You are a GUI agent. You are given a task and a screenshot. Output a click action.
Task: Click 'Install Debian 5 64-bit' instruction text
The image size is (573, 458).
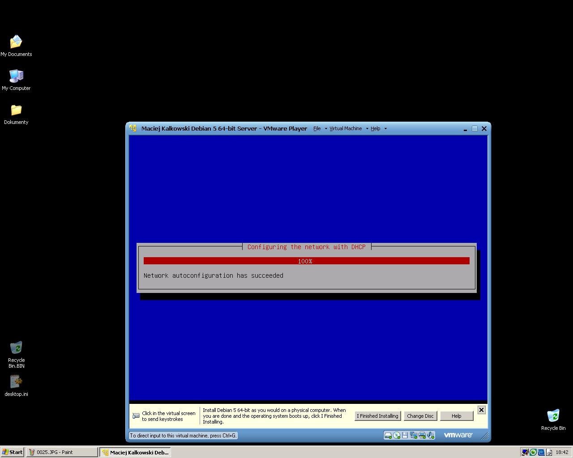(274, 416)
